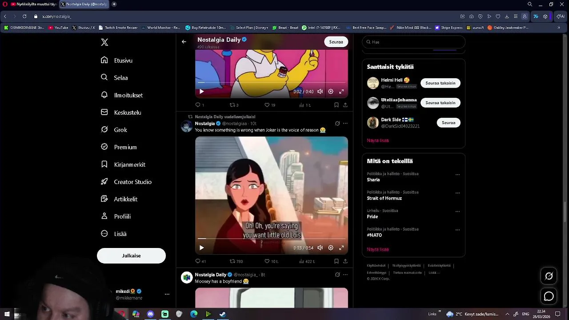Like the post with 19 likes
Viewport: 569px width, 320px height.
click(x=270, y=105)
